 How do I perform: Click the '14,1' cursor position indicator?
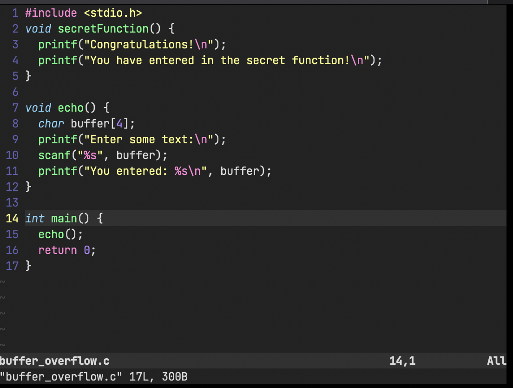click(402, 361)
